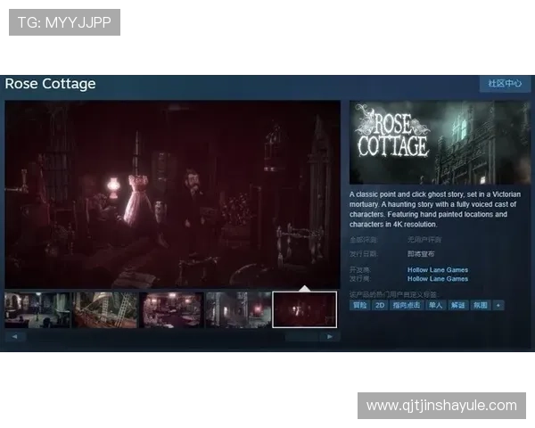Select the second screenshot thumbnail in the strip

[x=104, y=309]
